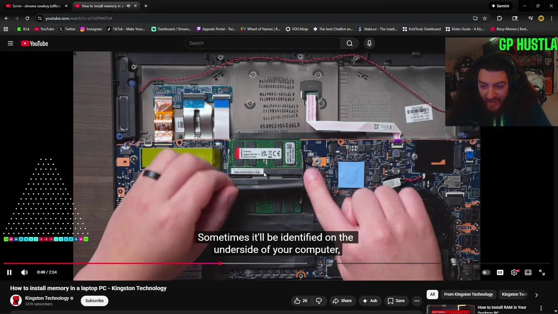The width and height of the screenshot is (558, 314).
Task: Open more actions three-dot menu under video
Action: point(417,300)
